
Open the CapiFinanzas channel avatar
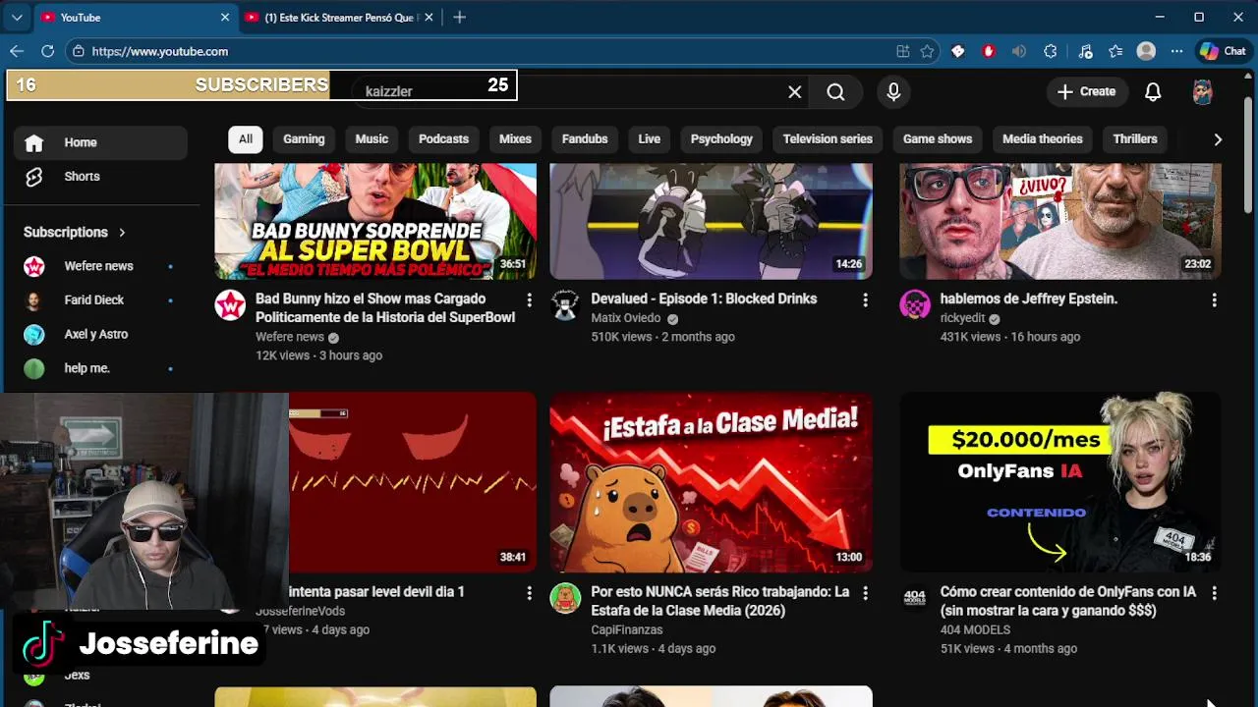point(565,598)
